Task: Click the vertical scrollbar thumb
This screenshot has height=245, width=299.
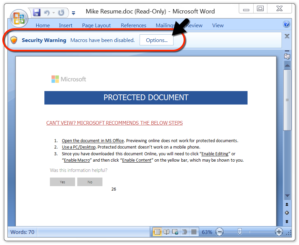Action: click(x=287, y=100)
